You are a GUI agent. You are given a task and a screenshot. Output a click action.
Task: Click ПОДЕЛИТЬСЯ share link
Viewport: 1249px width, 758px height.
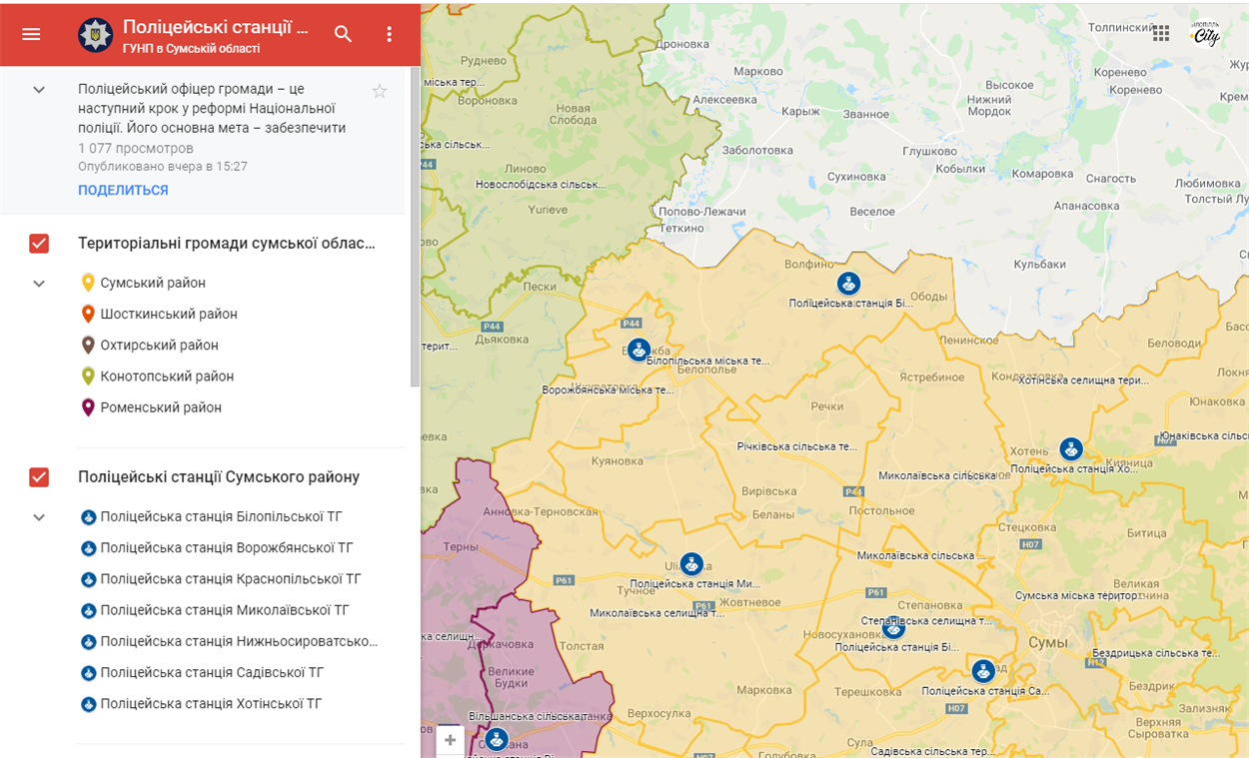click(123, 190)
